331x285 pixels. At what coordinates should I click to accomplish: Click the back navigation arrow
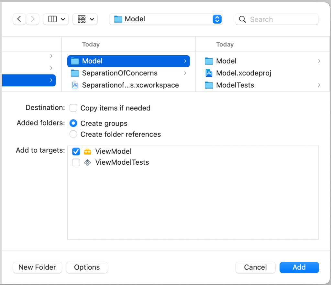[x=19, y=19]
